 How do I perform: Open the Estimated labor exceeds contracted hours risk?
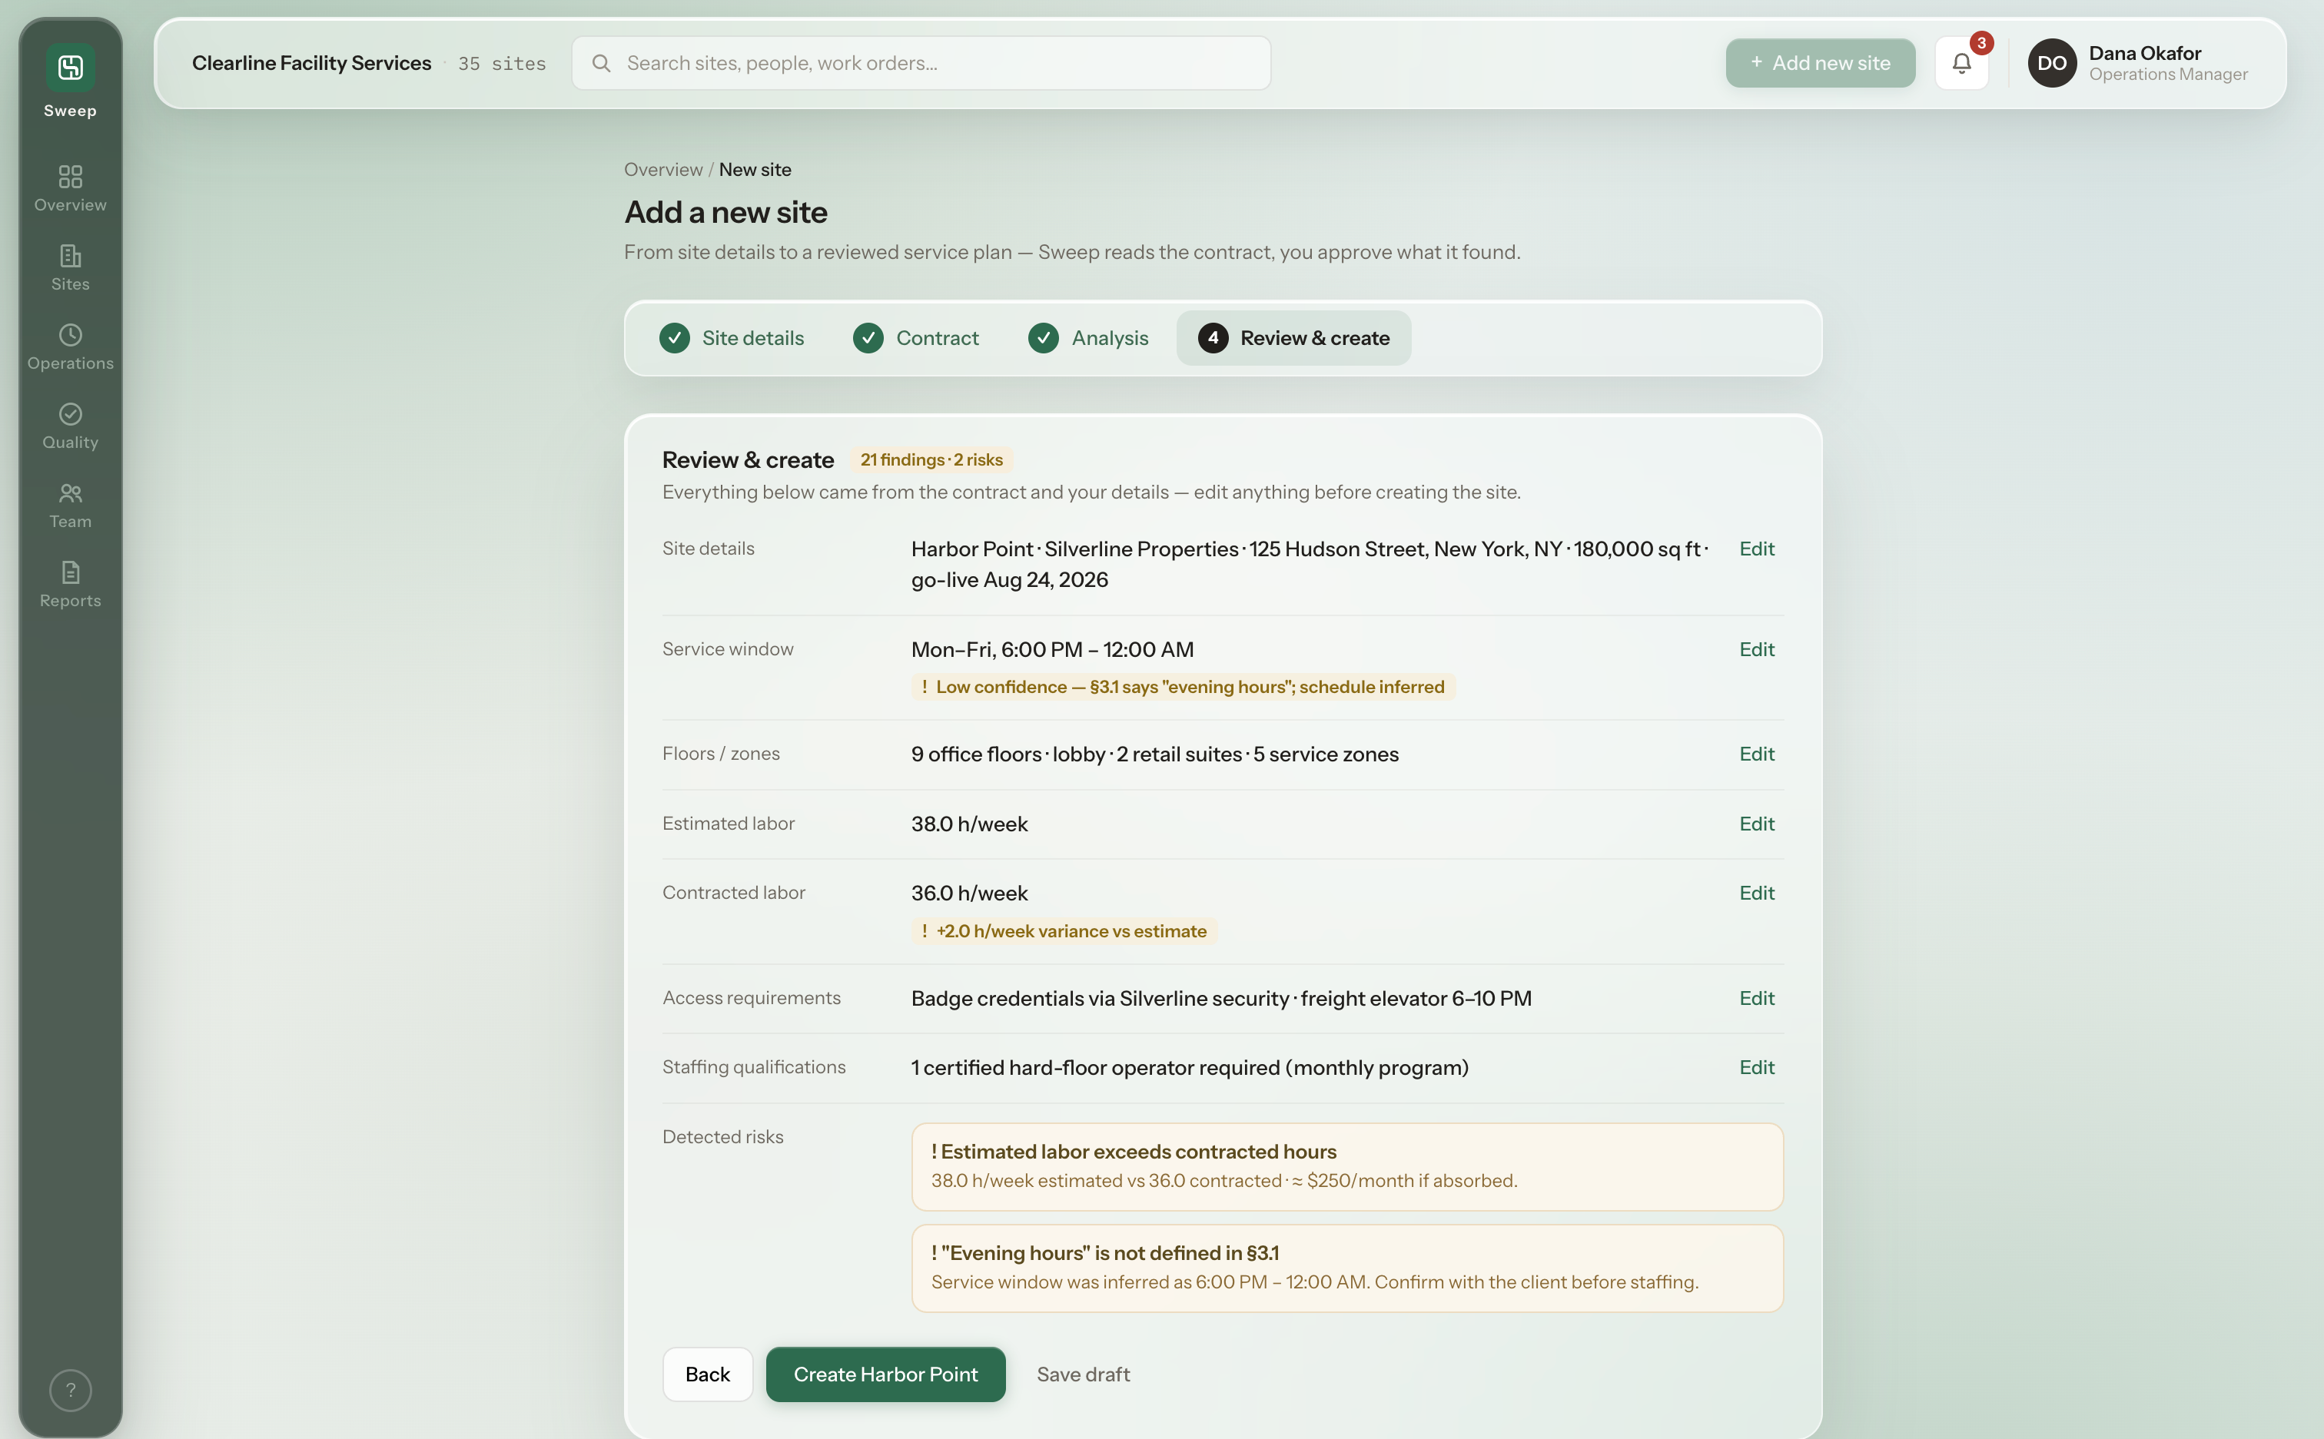[1346, 1167]
